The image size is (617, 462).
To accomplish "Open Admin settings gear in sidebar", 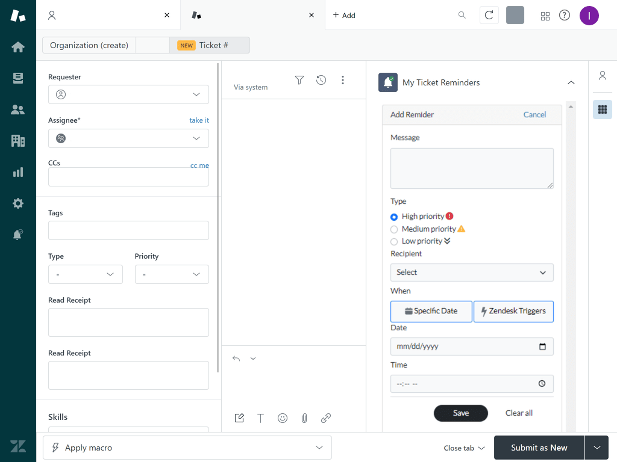I will point(18,203).
